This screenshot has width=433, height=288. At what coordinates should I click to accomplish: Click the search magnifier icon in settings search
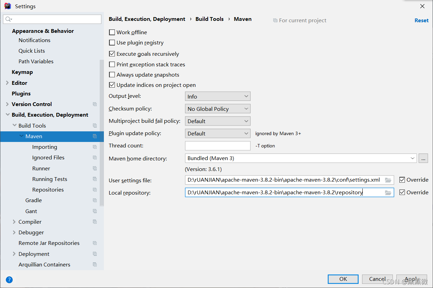pyautogui.click(x=8, y=19)
